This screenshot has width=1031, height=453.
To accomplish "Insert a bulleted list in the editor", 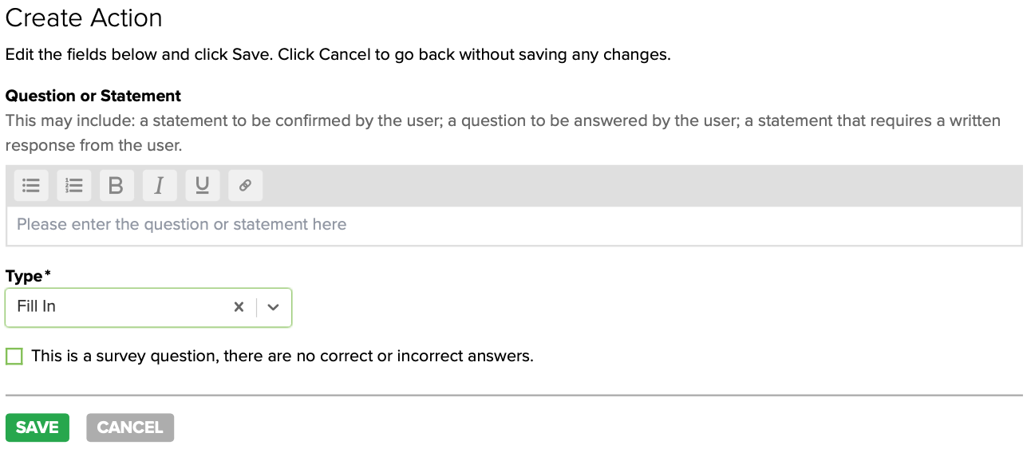I will (x=31, y=186).
